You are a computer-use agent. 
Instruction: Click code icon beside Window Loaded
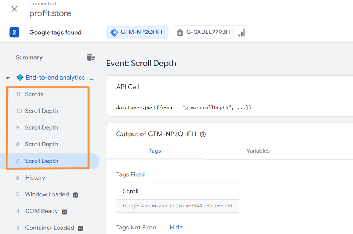click(76, 195)
